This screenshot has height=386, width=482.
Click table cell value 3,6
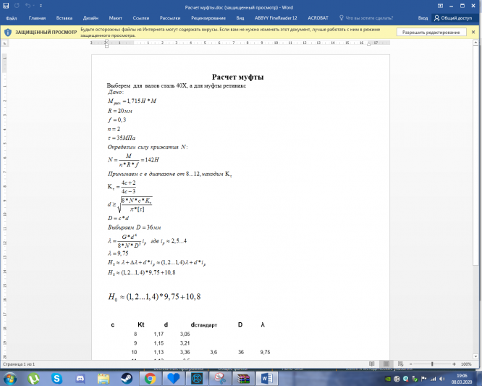pyautogui.click(x=213, y=353)
